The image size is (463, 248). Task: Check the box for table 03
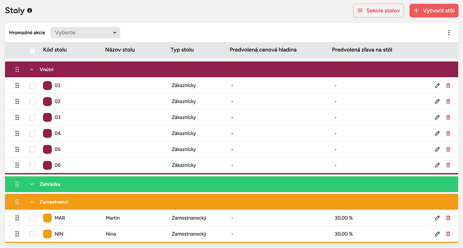[x=33, y=117]
